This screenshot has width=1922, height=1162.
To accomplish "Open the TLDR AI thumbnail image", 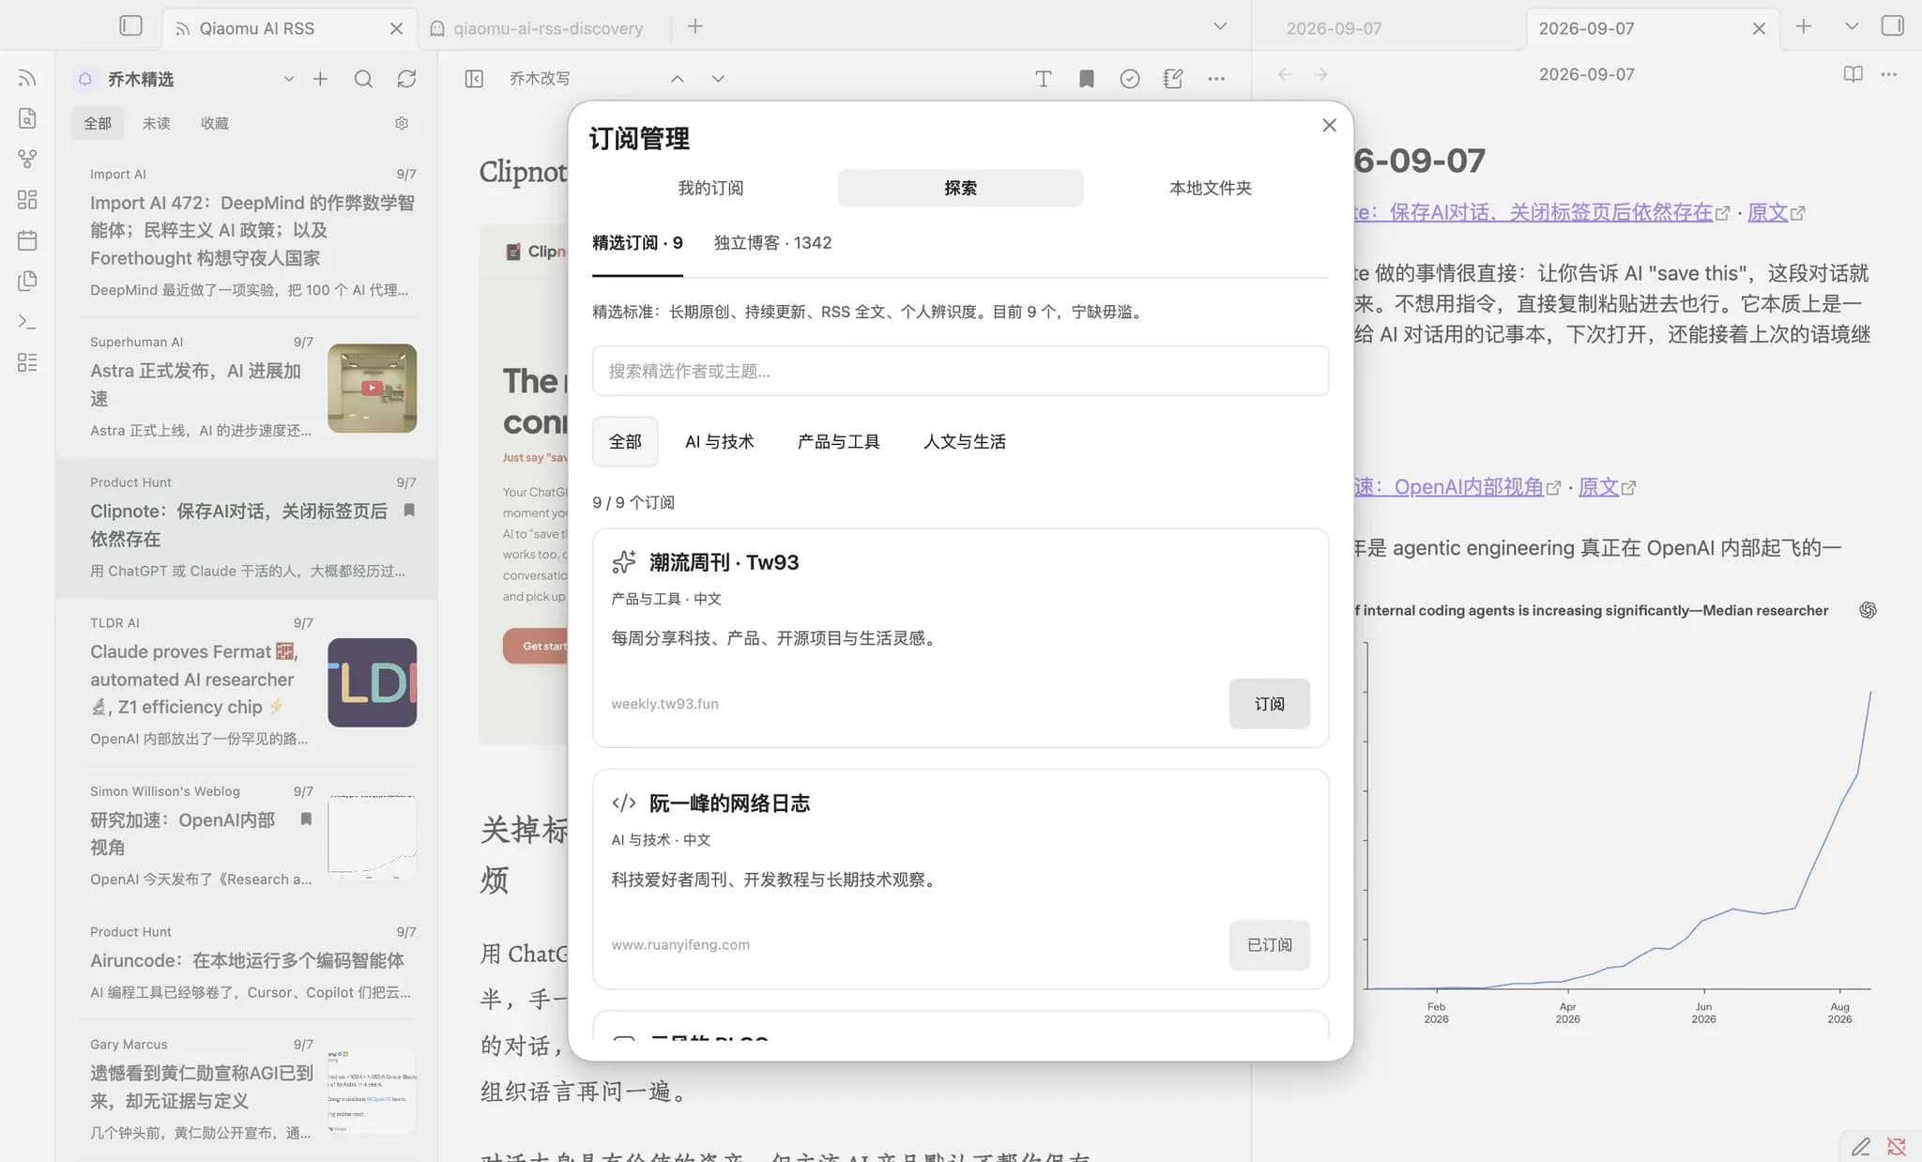I will 372,682.
